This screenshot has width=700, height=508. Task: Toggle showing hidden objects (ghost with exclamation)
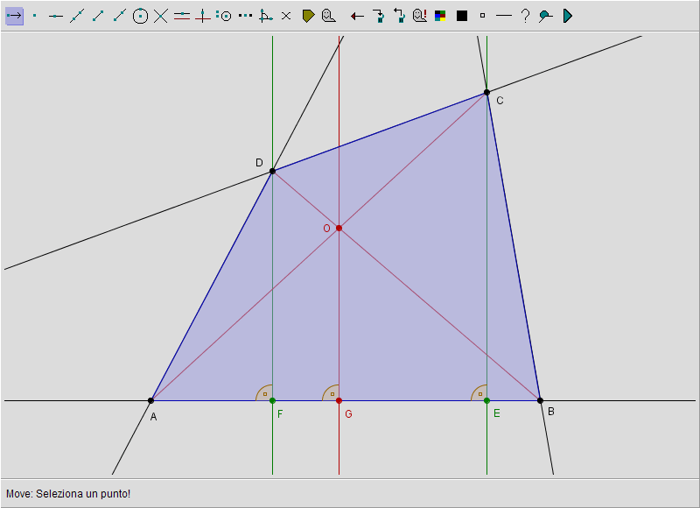coord(420,16)
